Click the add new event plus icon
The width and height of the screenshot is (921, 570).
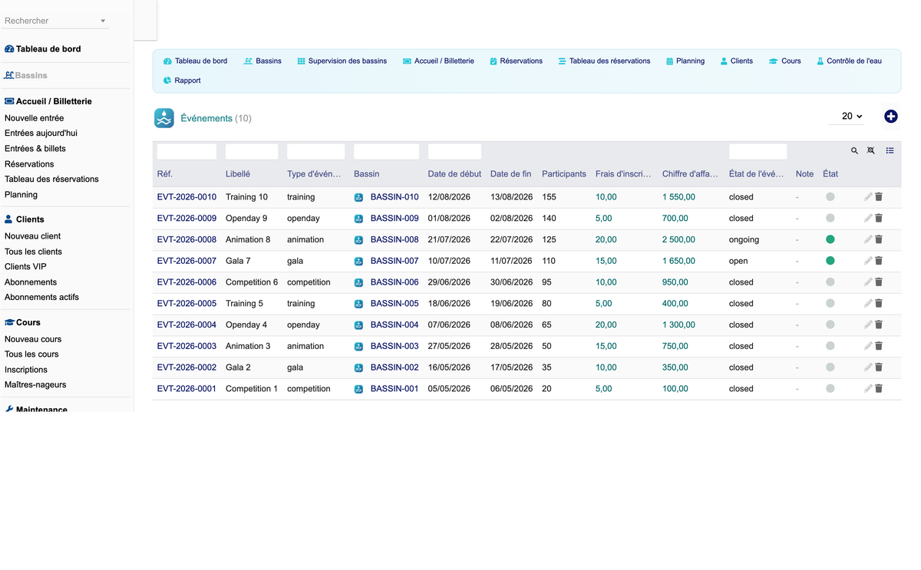[x=891, y=117]
